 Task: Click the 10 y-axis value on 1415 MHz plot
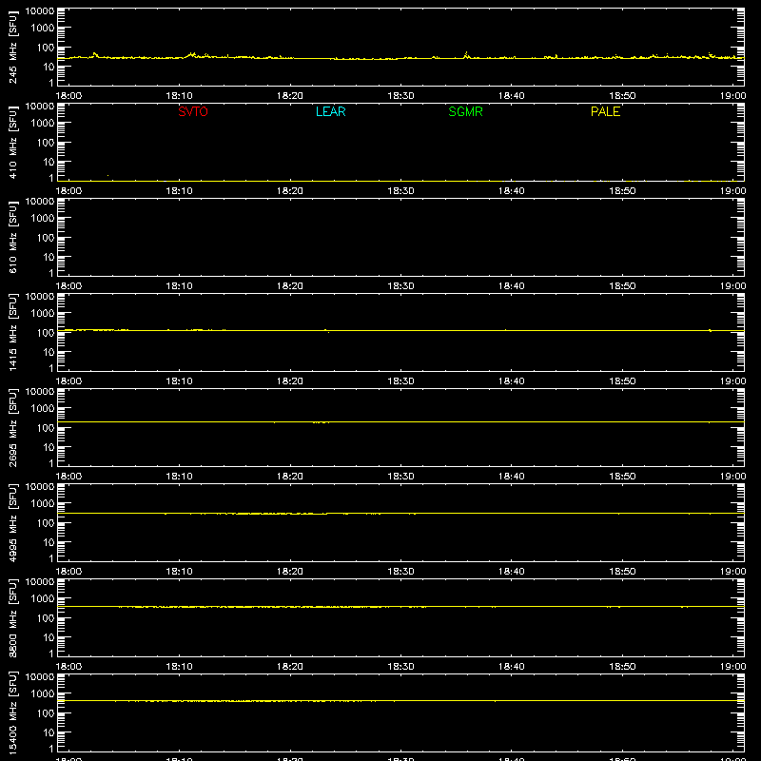tap(49, 352)
